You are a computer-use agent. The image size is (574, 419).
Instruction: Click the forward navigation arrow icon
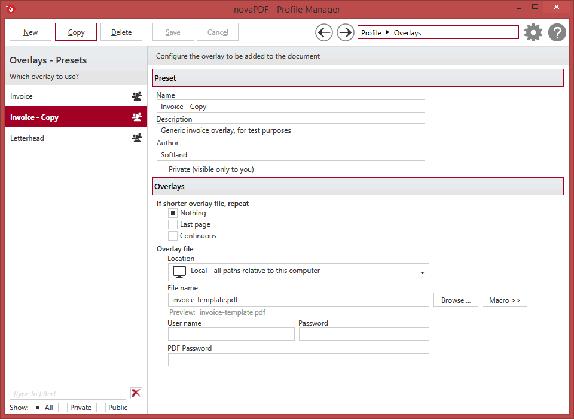[345, 33]
